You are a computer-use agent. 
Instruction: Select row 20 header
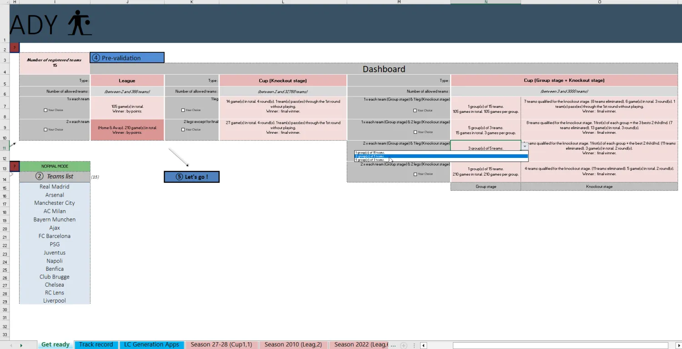click(x=5, y=228)
